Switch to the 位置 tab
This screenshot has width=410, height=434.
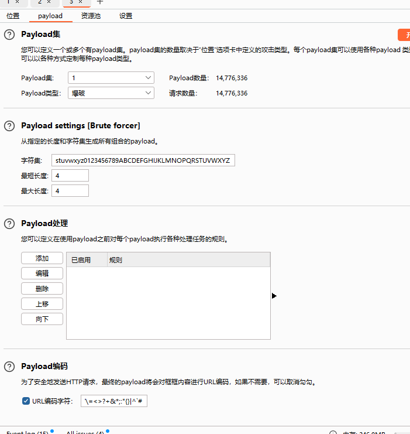13,16
